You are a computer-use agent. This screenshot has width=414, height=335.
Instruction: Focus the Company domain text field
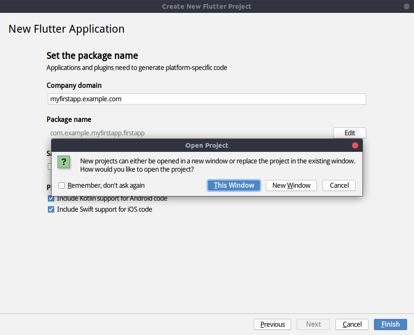click(x=207, y=99)
